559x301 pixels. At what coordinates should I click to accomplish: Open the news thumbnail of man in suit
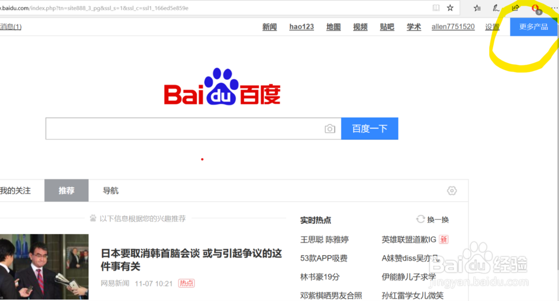pyautogui.click(x=44, y=266)
